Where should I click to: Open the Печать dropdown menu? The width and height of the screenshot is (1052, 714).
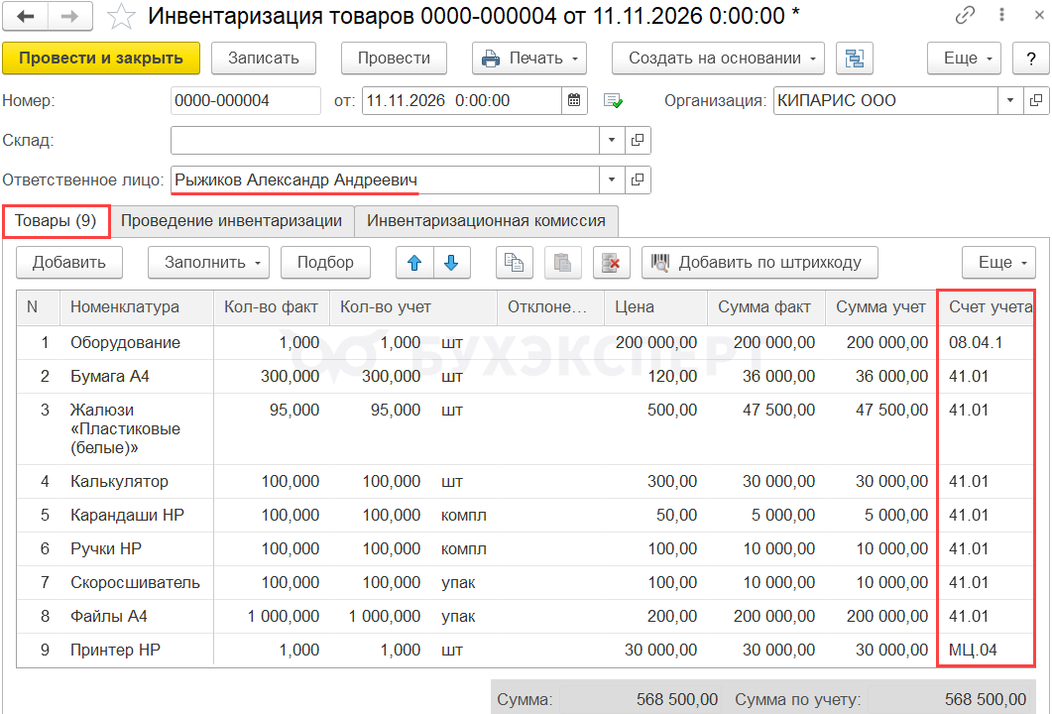[x=529, y=59]
